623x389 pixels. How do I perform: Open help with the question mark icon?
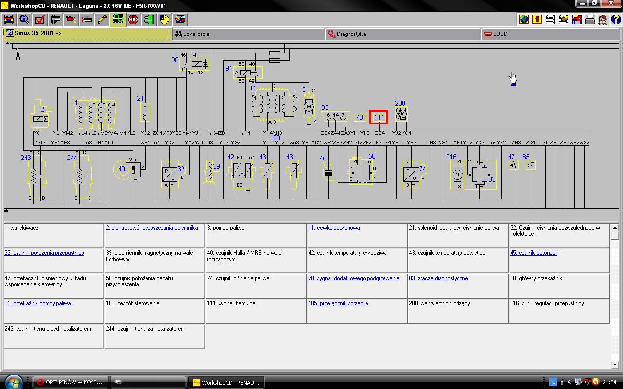[x=616, y=19]
